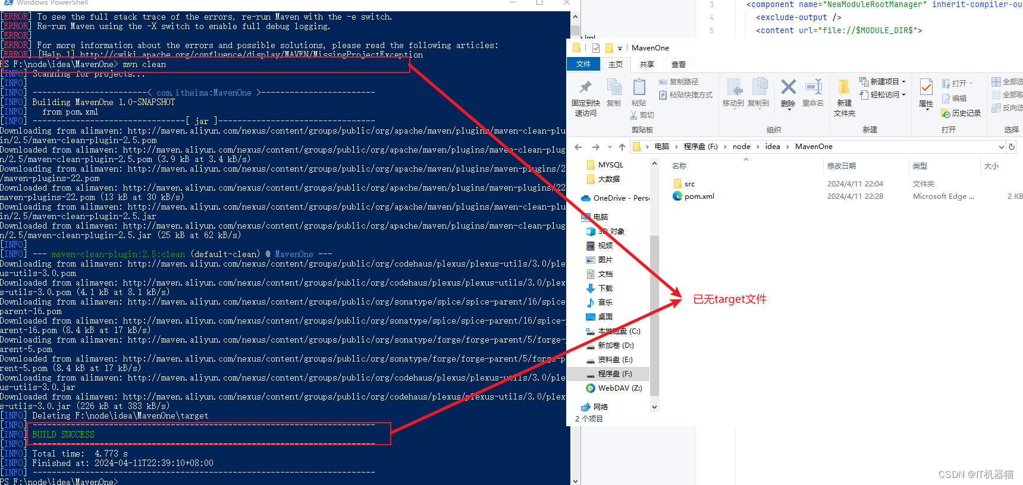Screen dimensions: 1023x485
Task: Click 历史记录 (History) in ribbon
Action: [961, 113]
